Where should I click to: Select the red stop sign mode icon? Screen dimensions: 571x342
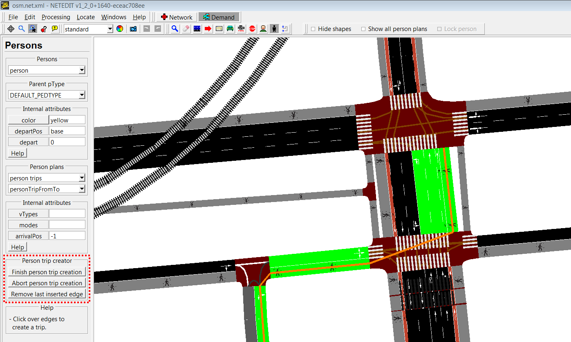[x=252, y=29]
